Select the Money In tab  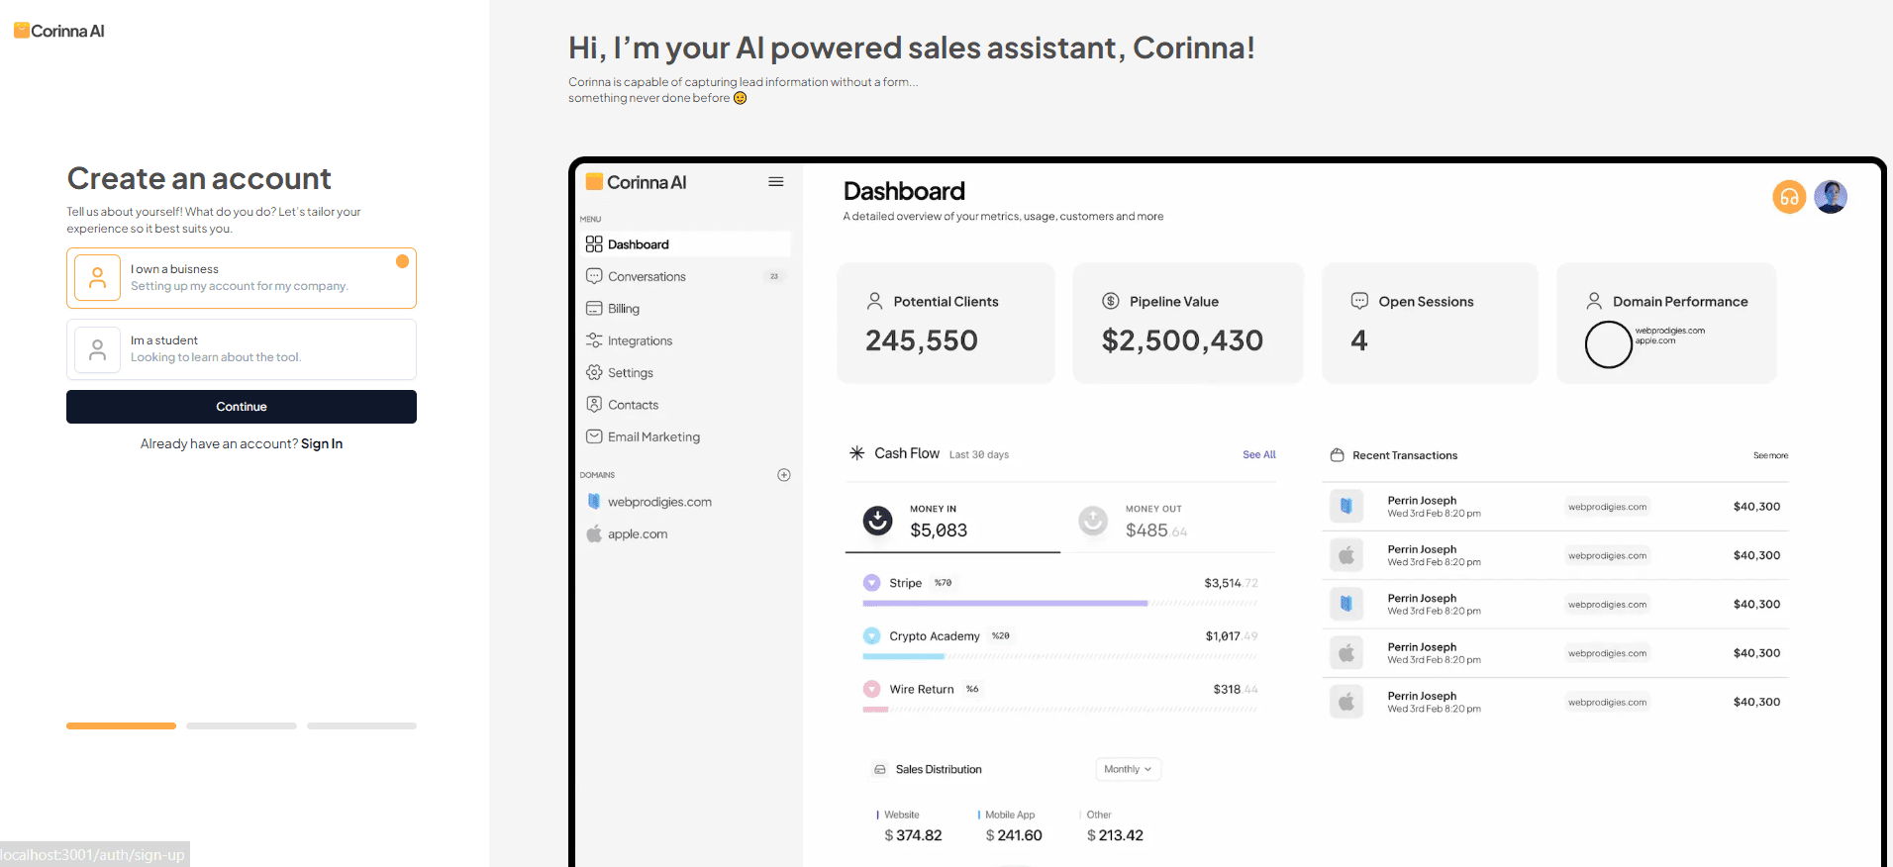point(952,521)
